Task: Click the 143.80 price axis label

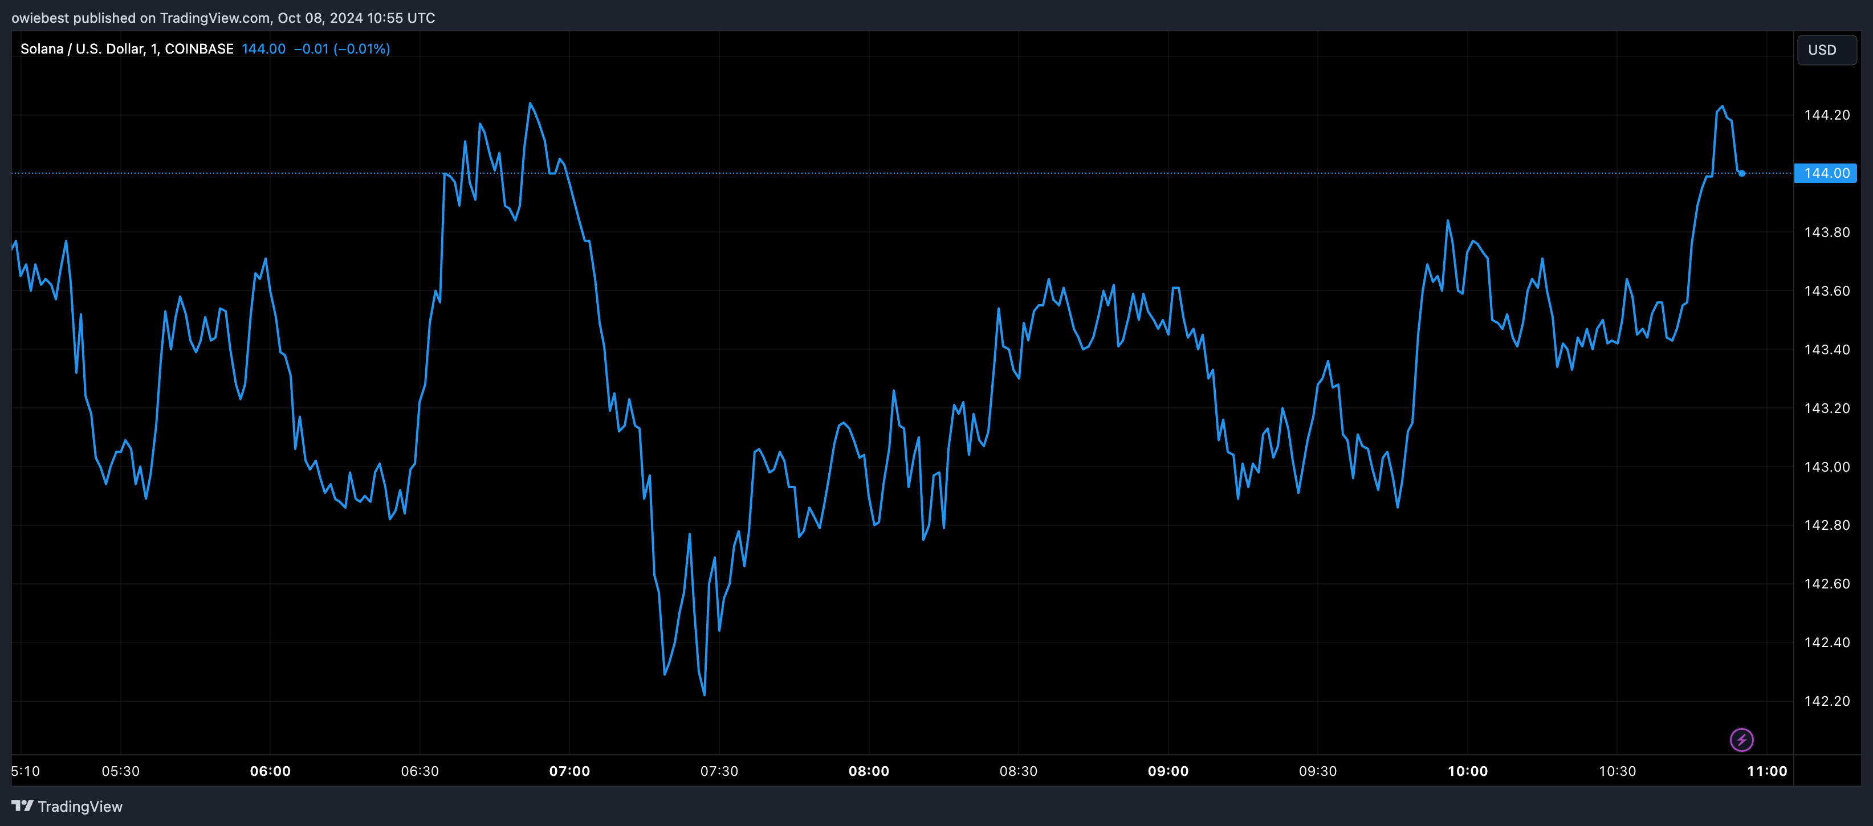Action: [x=1826, y=232]
